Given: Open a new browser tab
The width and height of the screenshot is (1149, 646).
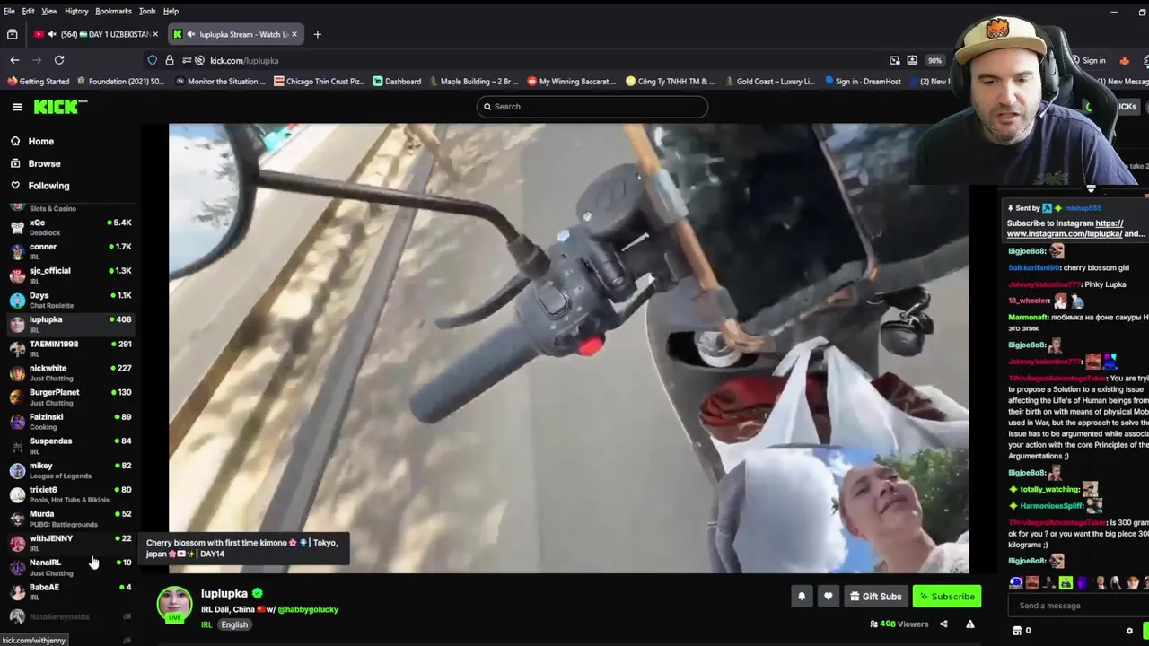Looking at the screenshot, I should [317, 34].
